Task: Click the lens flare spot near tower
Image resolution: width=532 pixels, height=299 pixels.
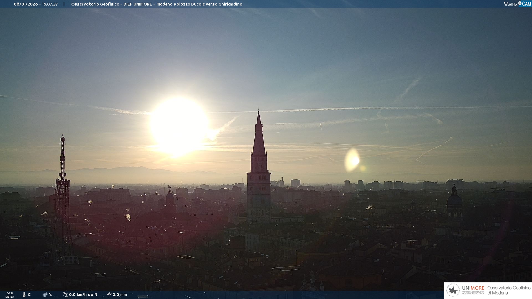Action: click(352, 160)
